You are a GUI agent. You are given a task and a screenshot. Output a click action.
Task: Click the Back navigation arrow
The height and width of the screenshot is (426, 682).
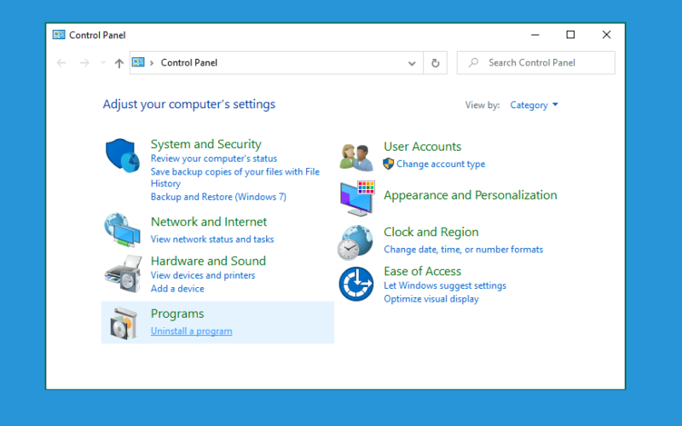click(x=61, y=63)
